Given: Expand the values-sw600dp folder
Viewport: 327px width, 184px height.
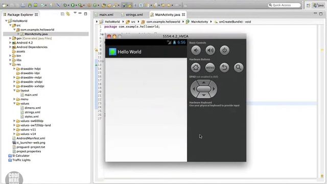Looking at the screenshot, I should click(x=14, y=121).
